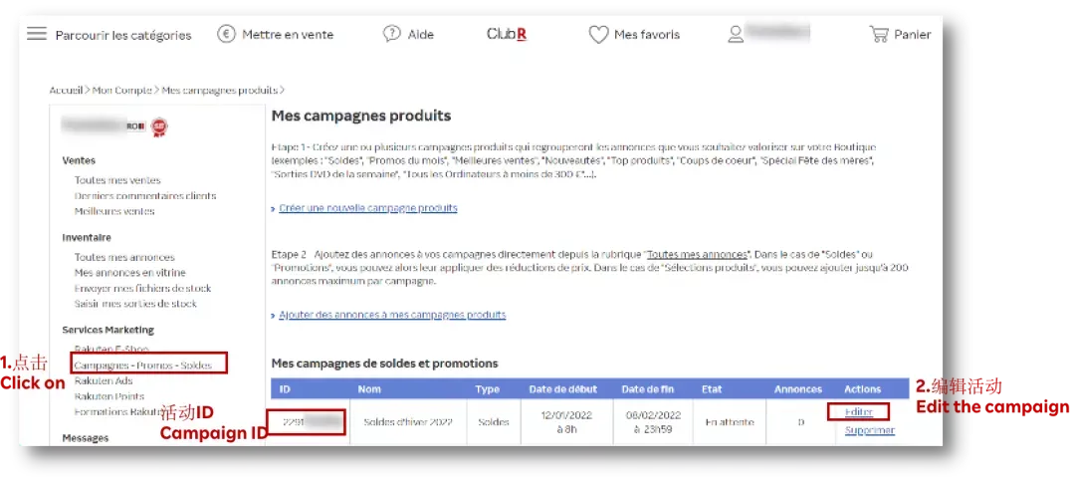Open Saisir mes sorties de stock

135,303
